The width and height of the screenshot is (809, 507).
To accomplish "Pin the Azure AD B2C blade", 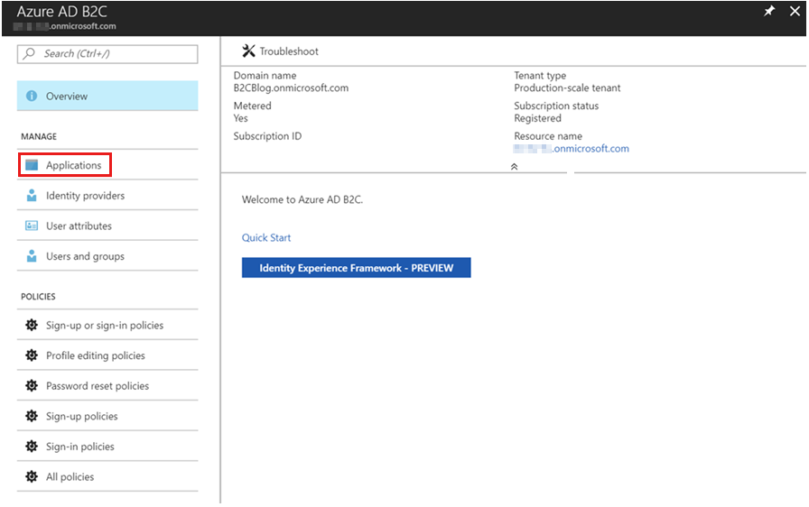I will pyautogui.click(x=769, y=11).
